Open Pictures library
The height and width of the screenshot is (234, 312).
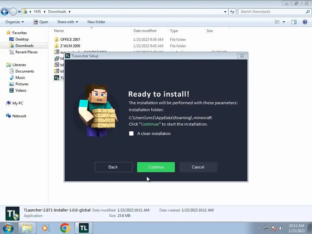tap(22, 84)
